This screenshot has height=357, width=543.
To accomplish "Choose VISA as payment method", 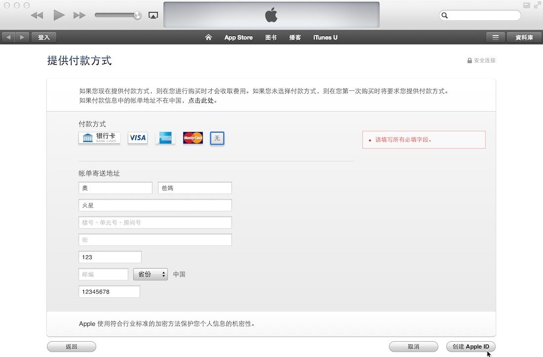I will point(138,138).
